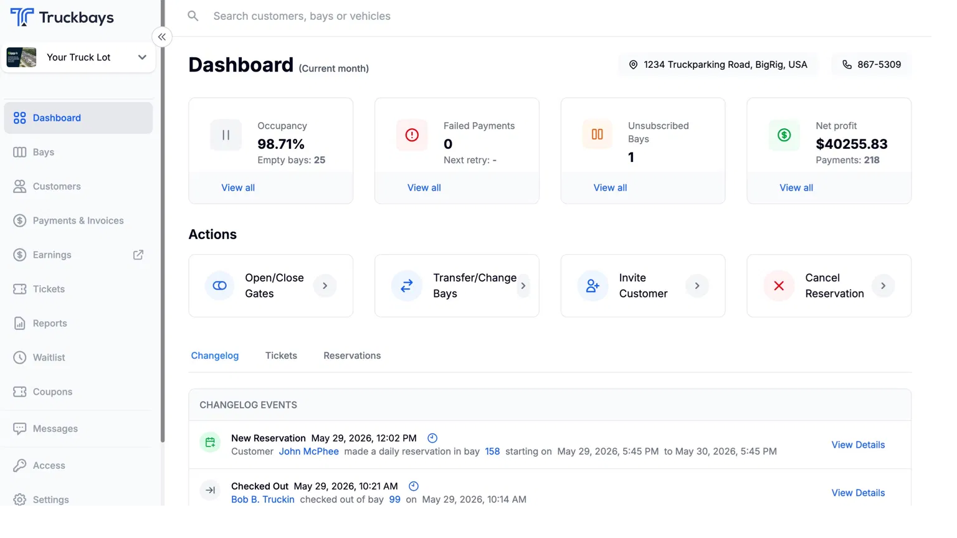Open customer John McPhee link
Screen dimensions: 957x538
pos(309,451)
